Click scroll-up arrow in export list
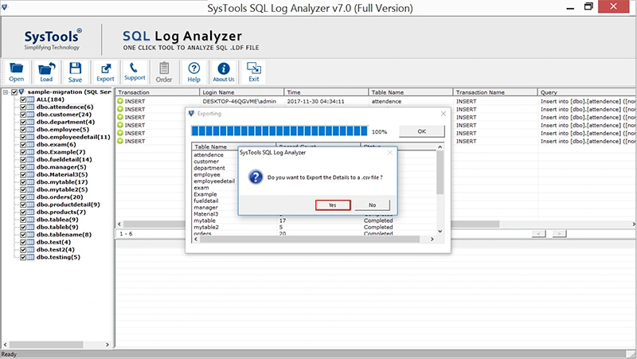Viewport: 637px width, 359px height. click(x=440, y=146)
